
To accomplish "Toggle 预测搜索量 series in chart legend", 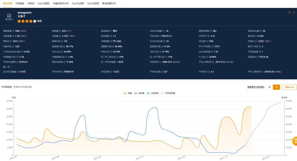I will pyautogui.click(x=168, y=93).
